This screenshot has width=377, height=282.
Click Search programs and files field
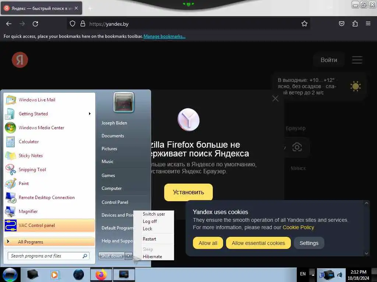(49, 256)
